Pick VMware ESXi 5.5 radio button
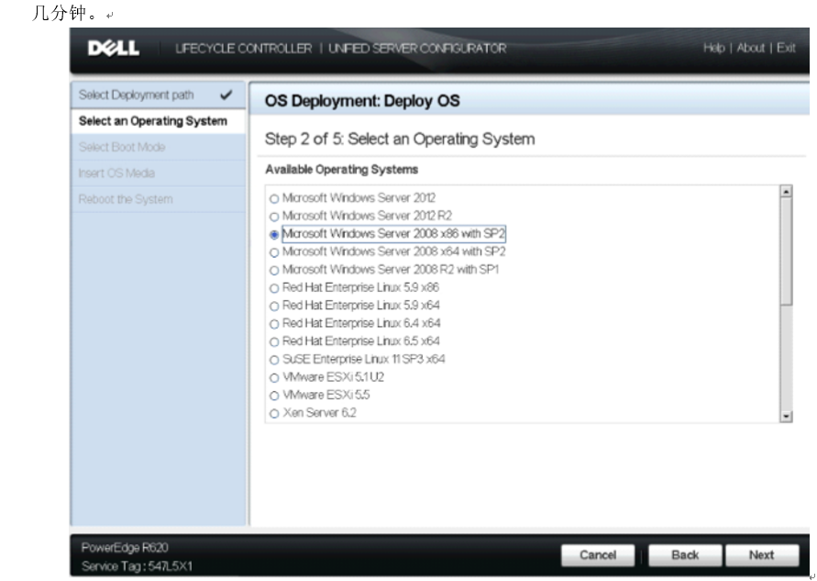The height and width of the screenshot is (581, 817). point(274,396)
